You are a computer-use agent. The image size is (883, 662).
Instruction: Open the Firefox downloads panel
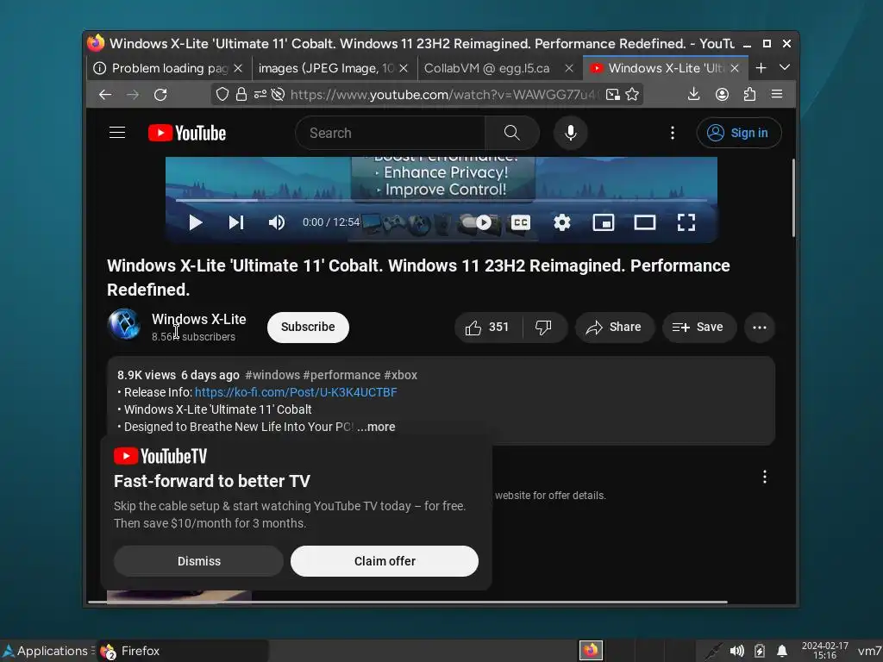694,95
